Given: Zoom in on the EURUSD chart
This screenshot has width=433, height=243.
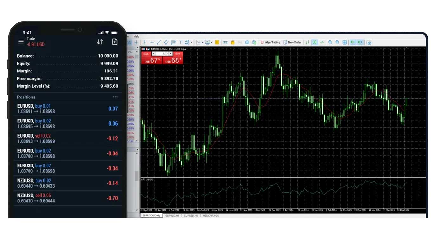Looking at the screenshot, I should pos(330,42).
